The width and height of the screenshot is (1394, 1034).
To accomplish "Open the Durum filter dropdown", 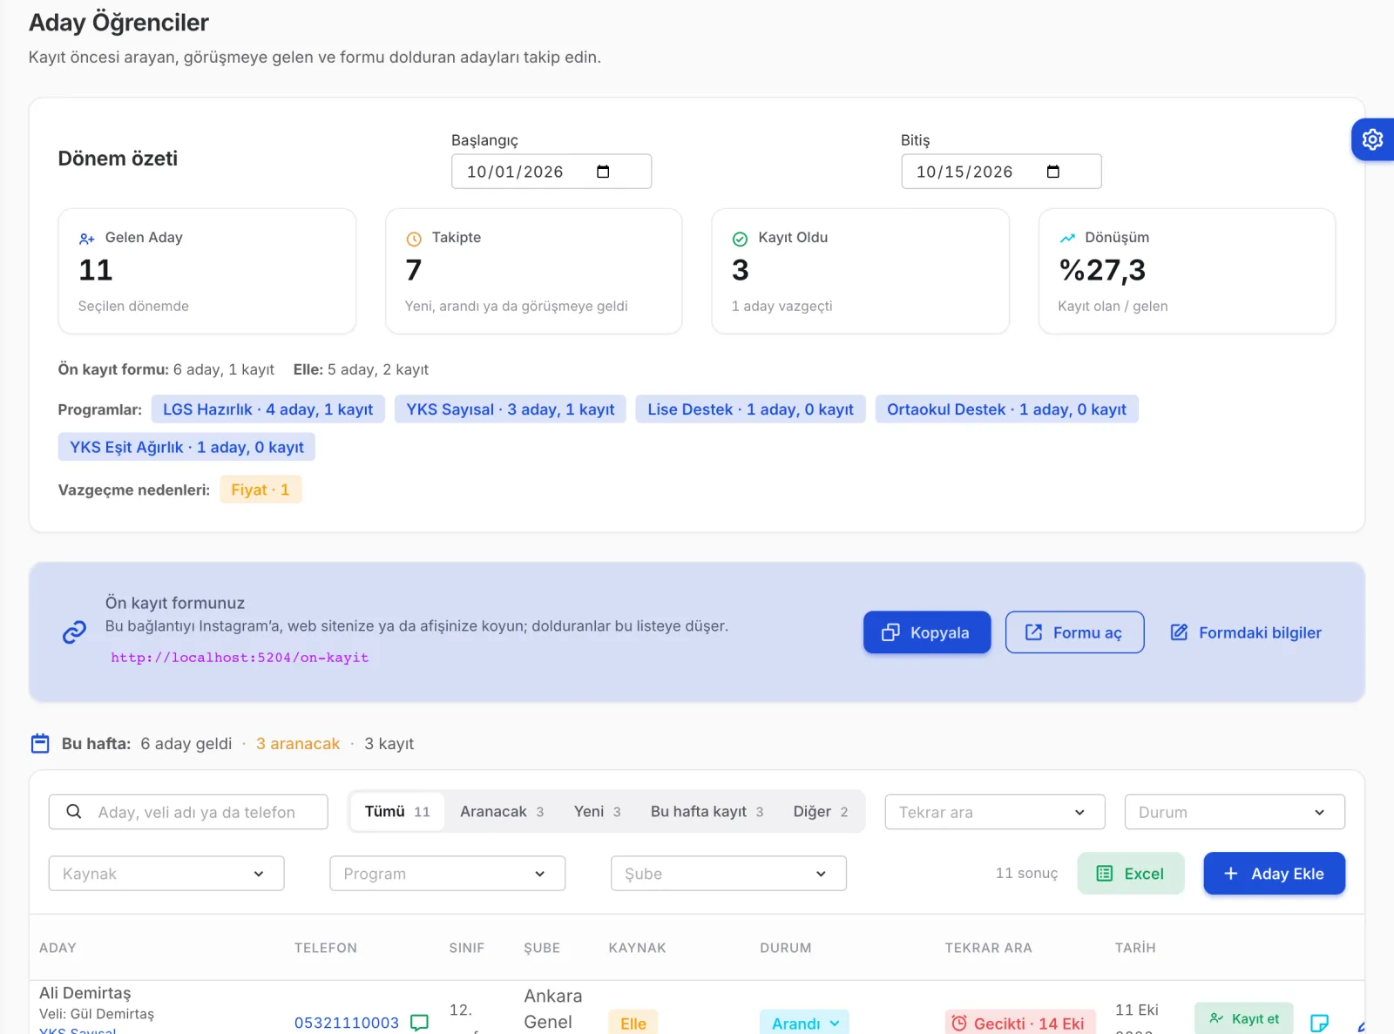I will click(1235, 812).
